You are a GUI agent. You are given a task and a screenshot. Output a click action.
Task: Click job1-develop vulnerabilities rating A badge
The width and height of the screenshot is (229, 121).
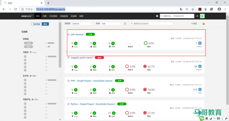[x=94, y=43]
